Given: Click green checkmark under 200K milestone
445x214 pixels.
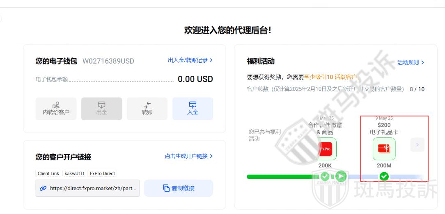Looking at the screenshot, I should coord(325,176).
